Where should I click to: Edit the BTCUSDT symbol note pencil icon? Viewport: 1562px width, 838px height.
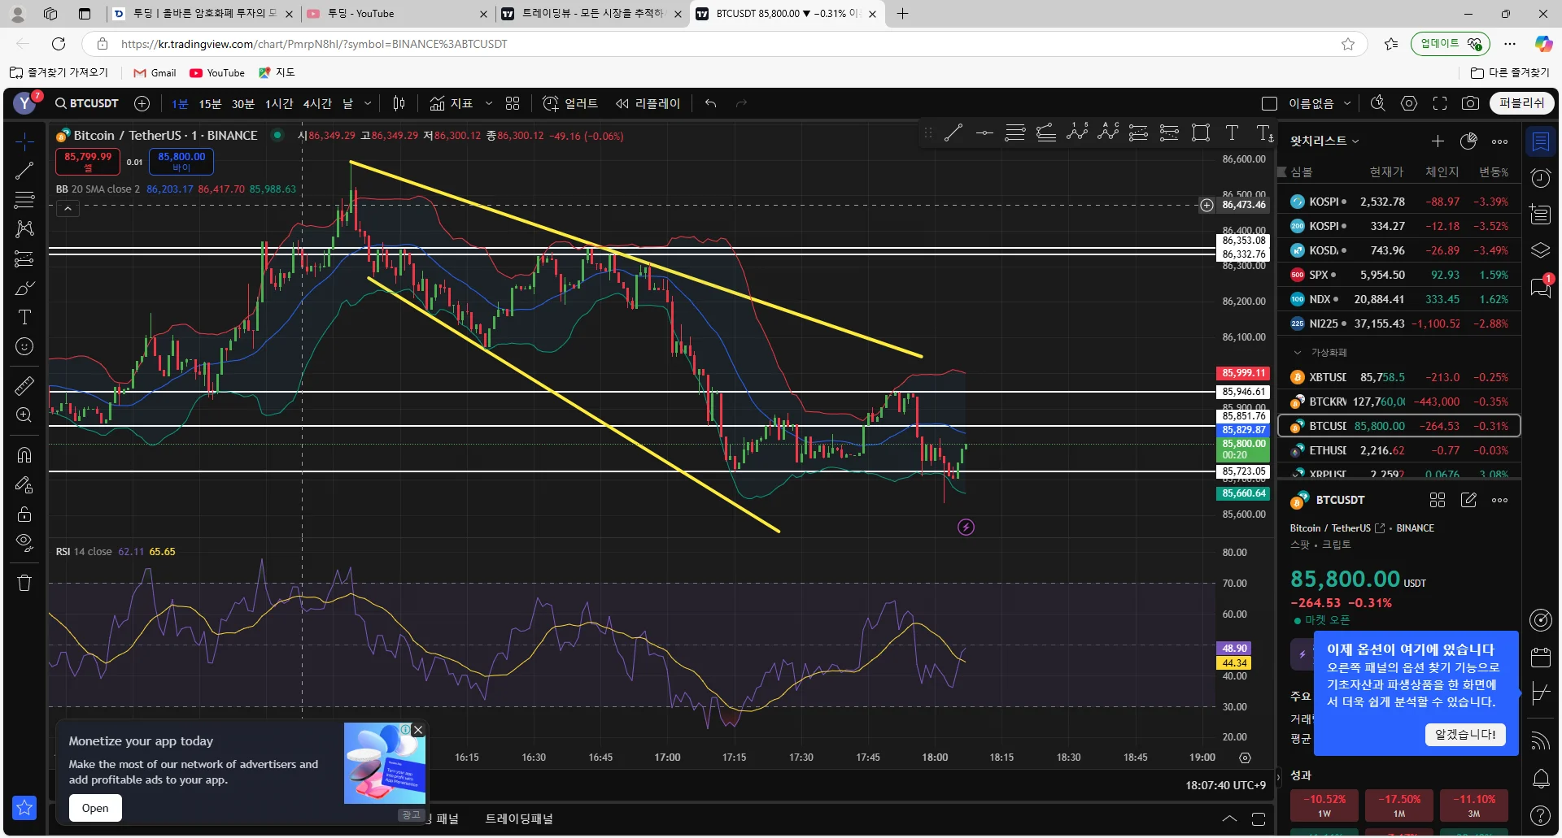click(1468, 500)
